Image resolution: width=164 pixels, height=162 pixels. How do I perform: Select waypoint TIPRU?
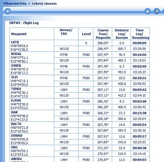click(16, 89)
